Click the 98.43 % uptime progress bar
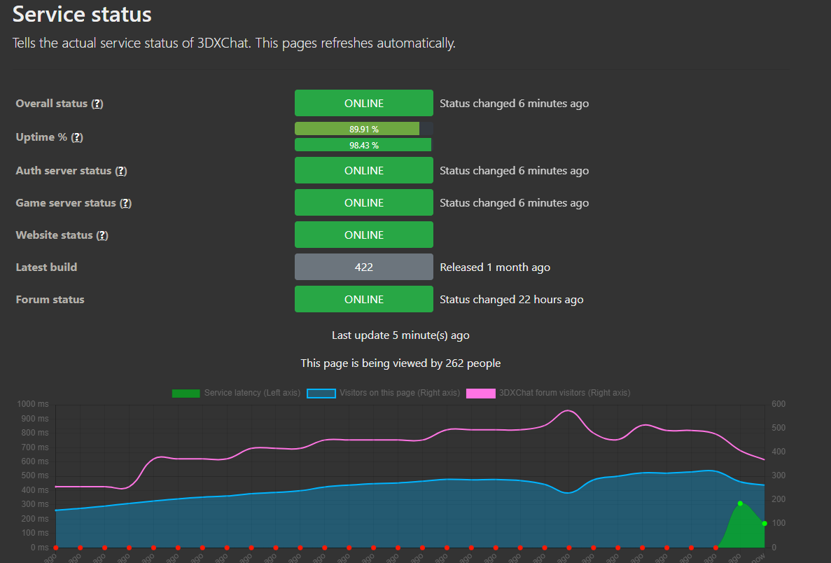Image resolution: width=831 pixels, height=563 pixels. [364, 145]
